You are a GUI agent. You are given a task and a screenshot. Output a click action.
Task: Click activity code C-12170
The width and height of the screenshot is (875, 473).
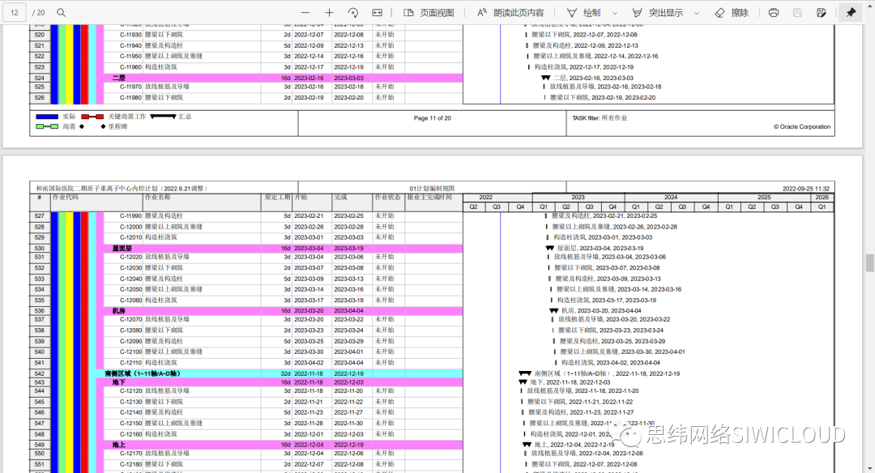tap(130, 454)
